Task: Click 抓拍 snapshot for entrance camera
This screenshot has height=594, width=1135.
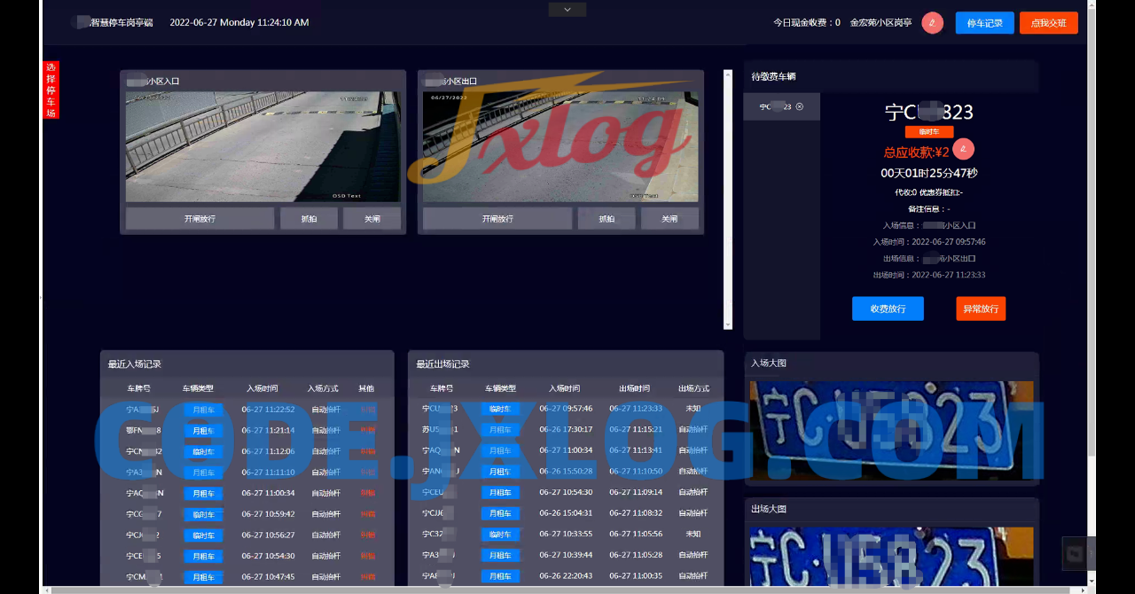Action: click(309, 219)
